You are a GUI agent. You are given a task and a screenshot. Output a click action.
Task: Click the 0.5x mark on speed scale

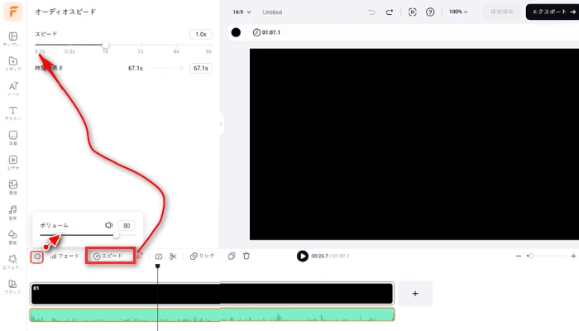pos(69,51)
